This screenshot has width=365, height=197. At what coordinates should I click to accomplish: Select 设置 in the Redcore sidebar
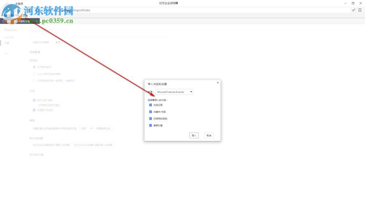tap(7, 43)
